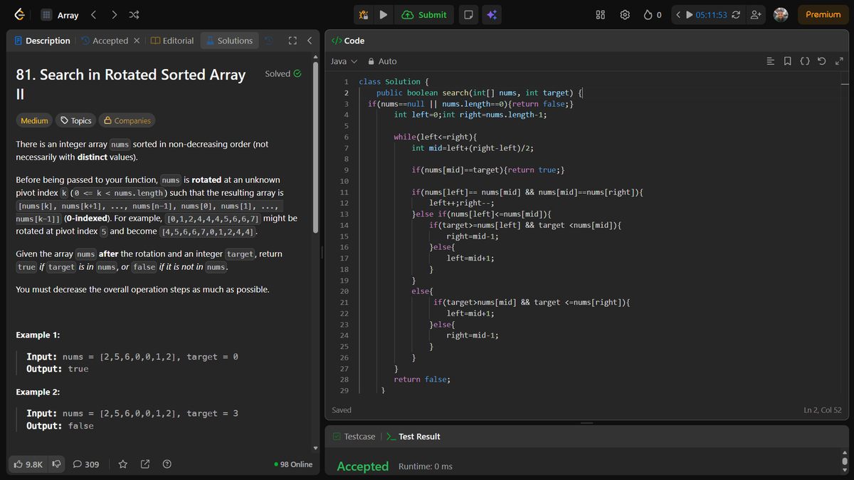
Task: Collapse the description panel
Action: (x=310, y=41)
